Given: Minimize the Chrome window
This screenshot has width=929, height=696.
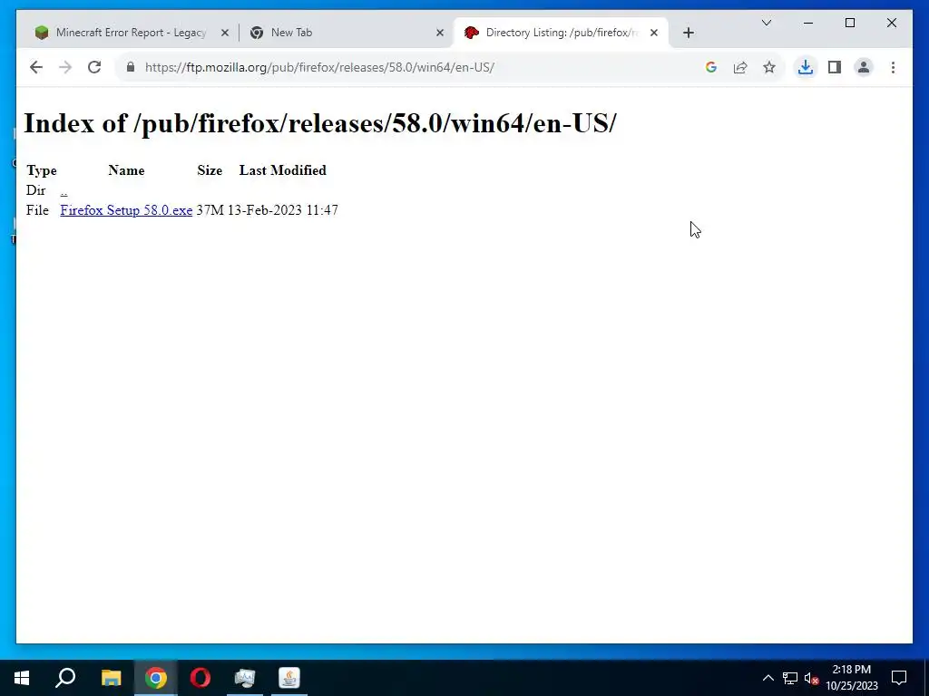Looking at the screenshot, I should (808, 23).
